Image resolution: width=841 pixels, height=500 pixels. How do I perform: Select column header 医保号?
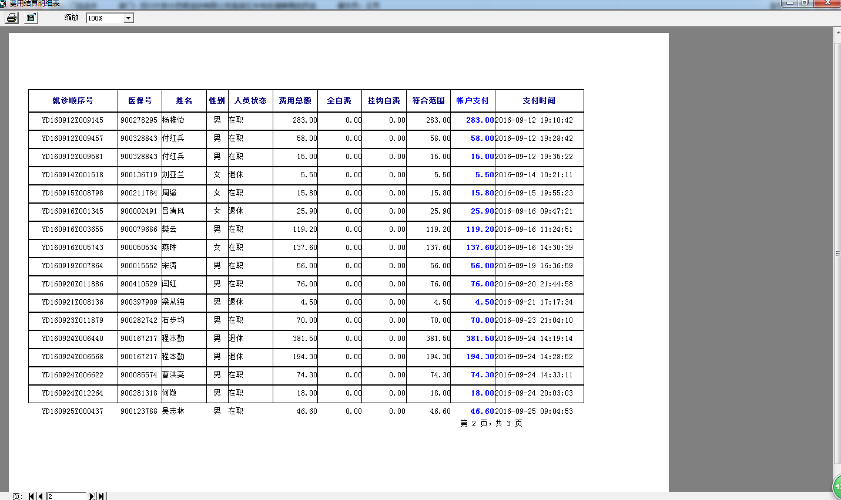coord(140,100)
